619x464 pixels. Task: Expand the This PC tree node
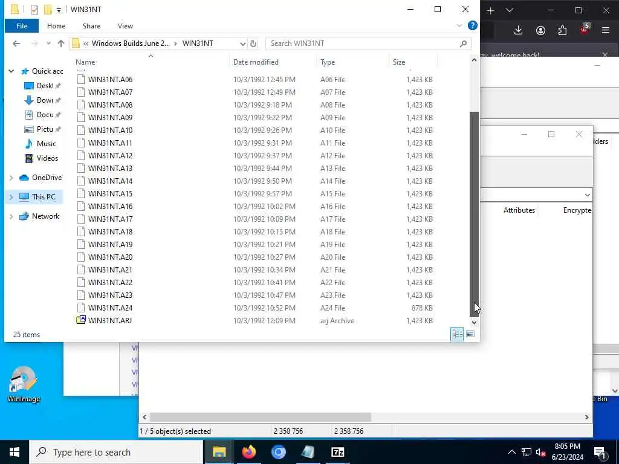[11, 196]
